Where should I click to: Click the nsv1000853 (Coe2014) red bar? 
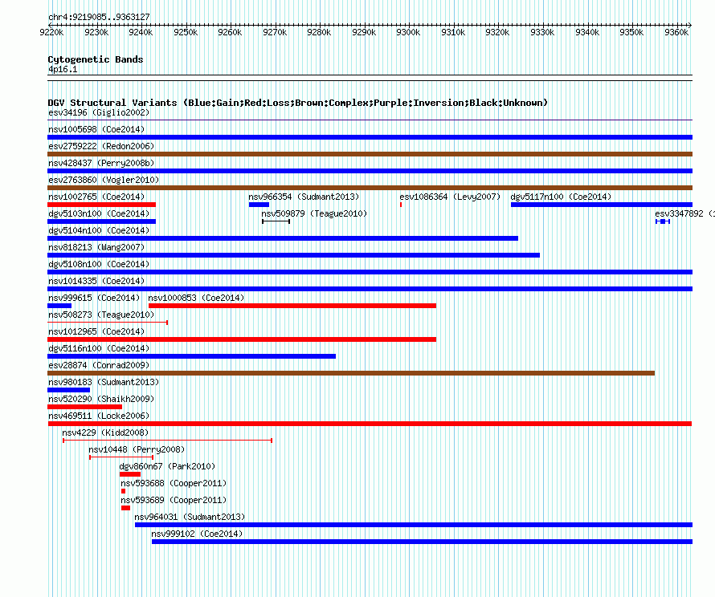pyautogui.click(x=292, y=306)
